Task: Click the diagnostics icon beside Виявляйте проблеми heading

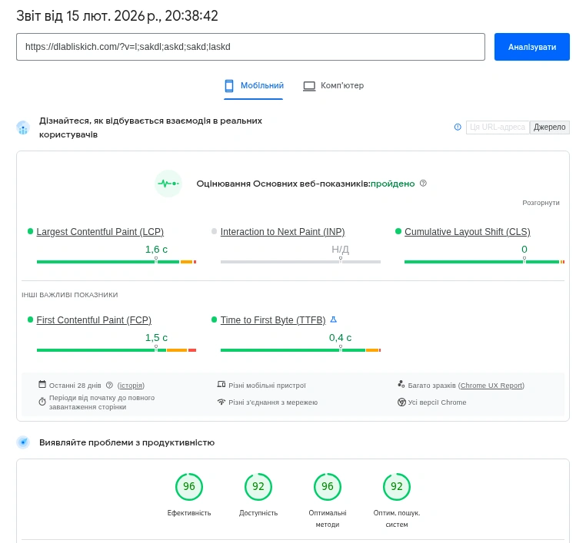Action: pos(23,442)
